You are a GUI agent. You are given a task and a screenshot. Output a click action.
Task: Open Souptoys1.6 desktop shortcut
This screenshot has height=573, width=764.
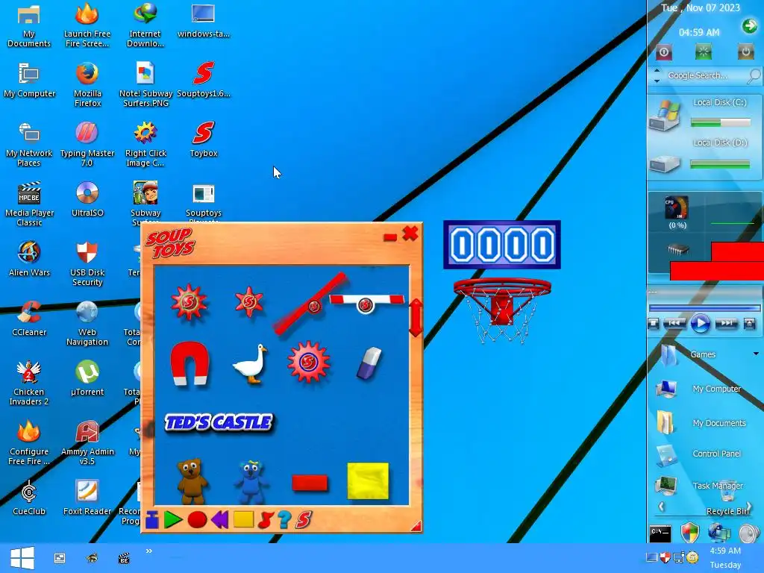[x=204, y=79]
